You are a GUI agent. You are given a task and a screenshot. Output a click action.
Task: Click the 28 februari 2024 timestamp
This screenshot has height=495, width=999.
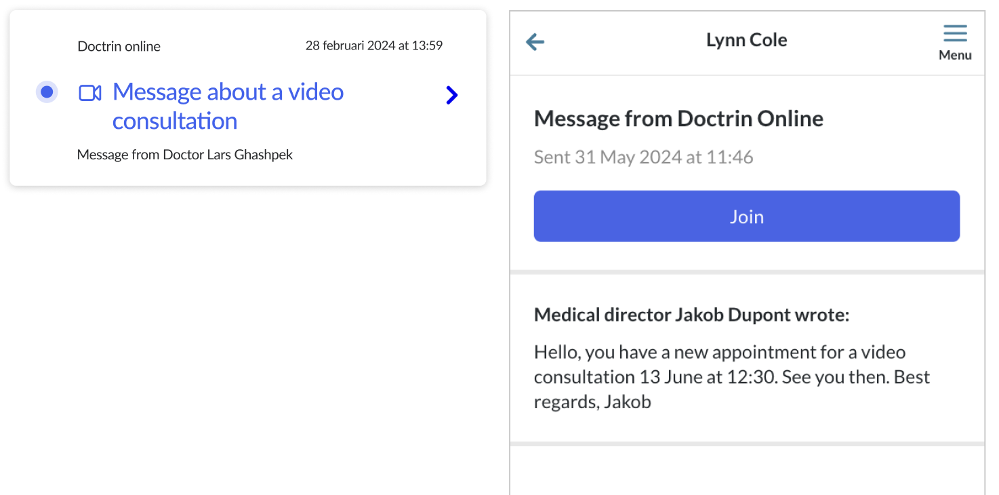(x=374, y=45)
